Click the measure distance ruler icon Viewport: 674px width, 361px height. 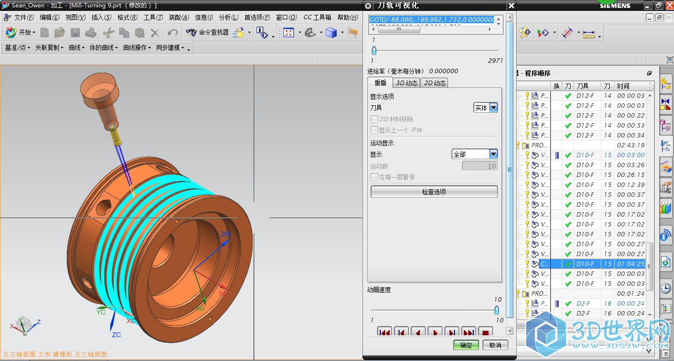(x=588, y=34)
